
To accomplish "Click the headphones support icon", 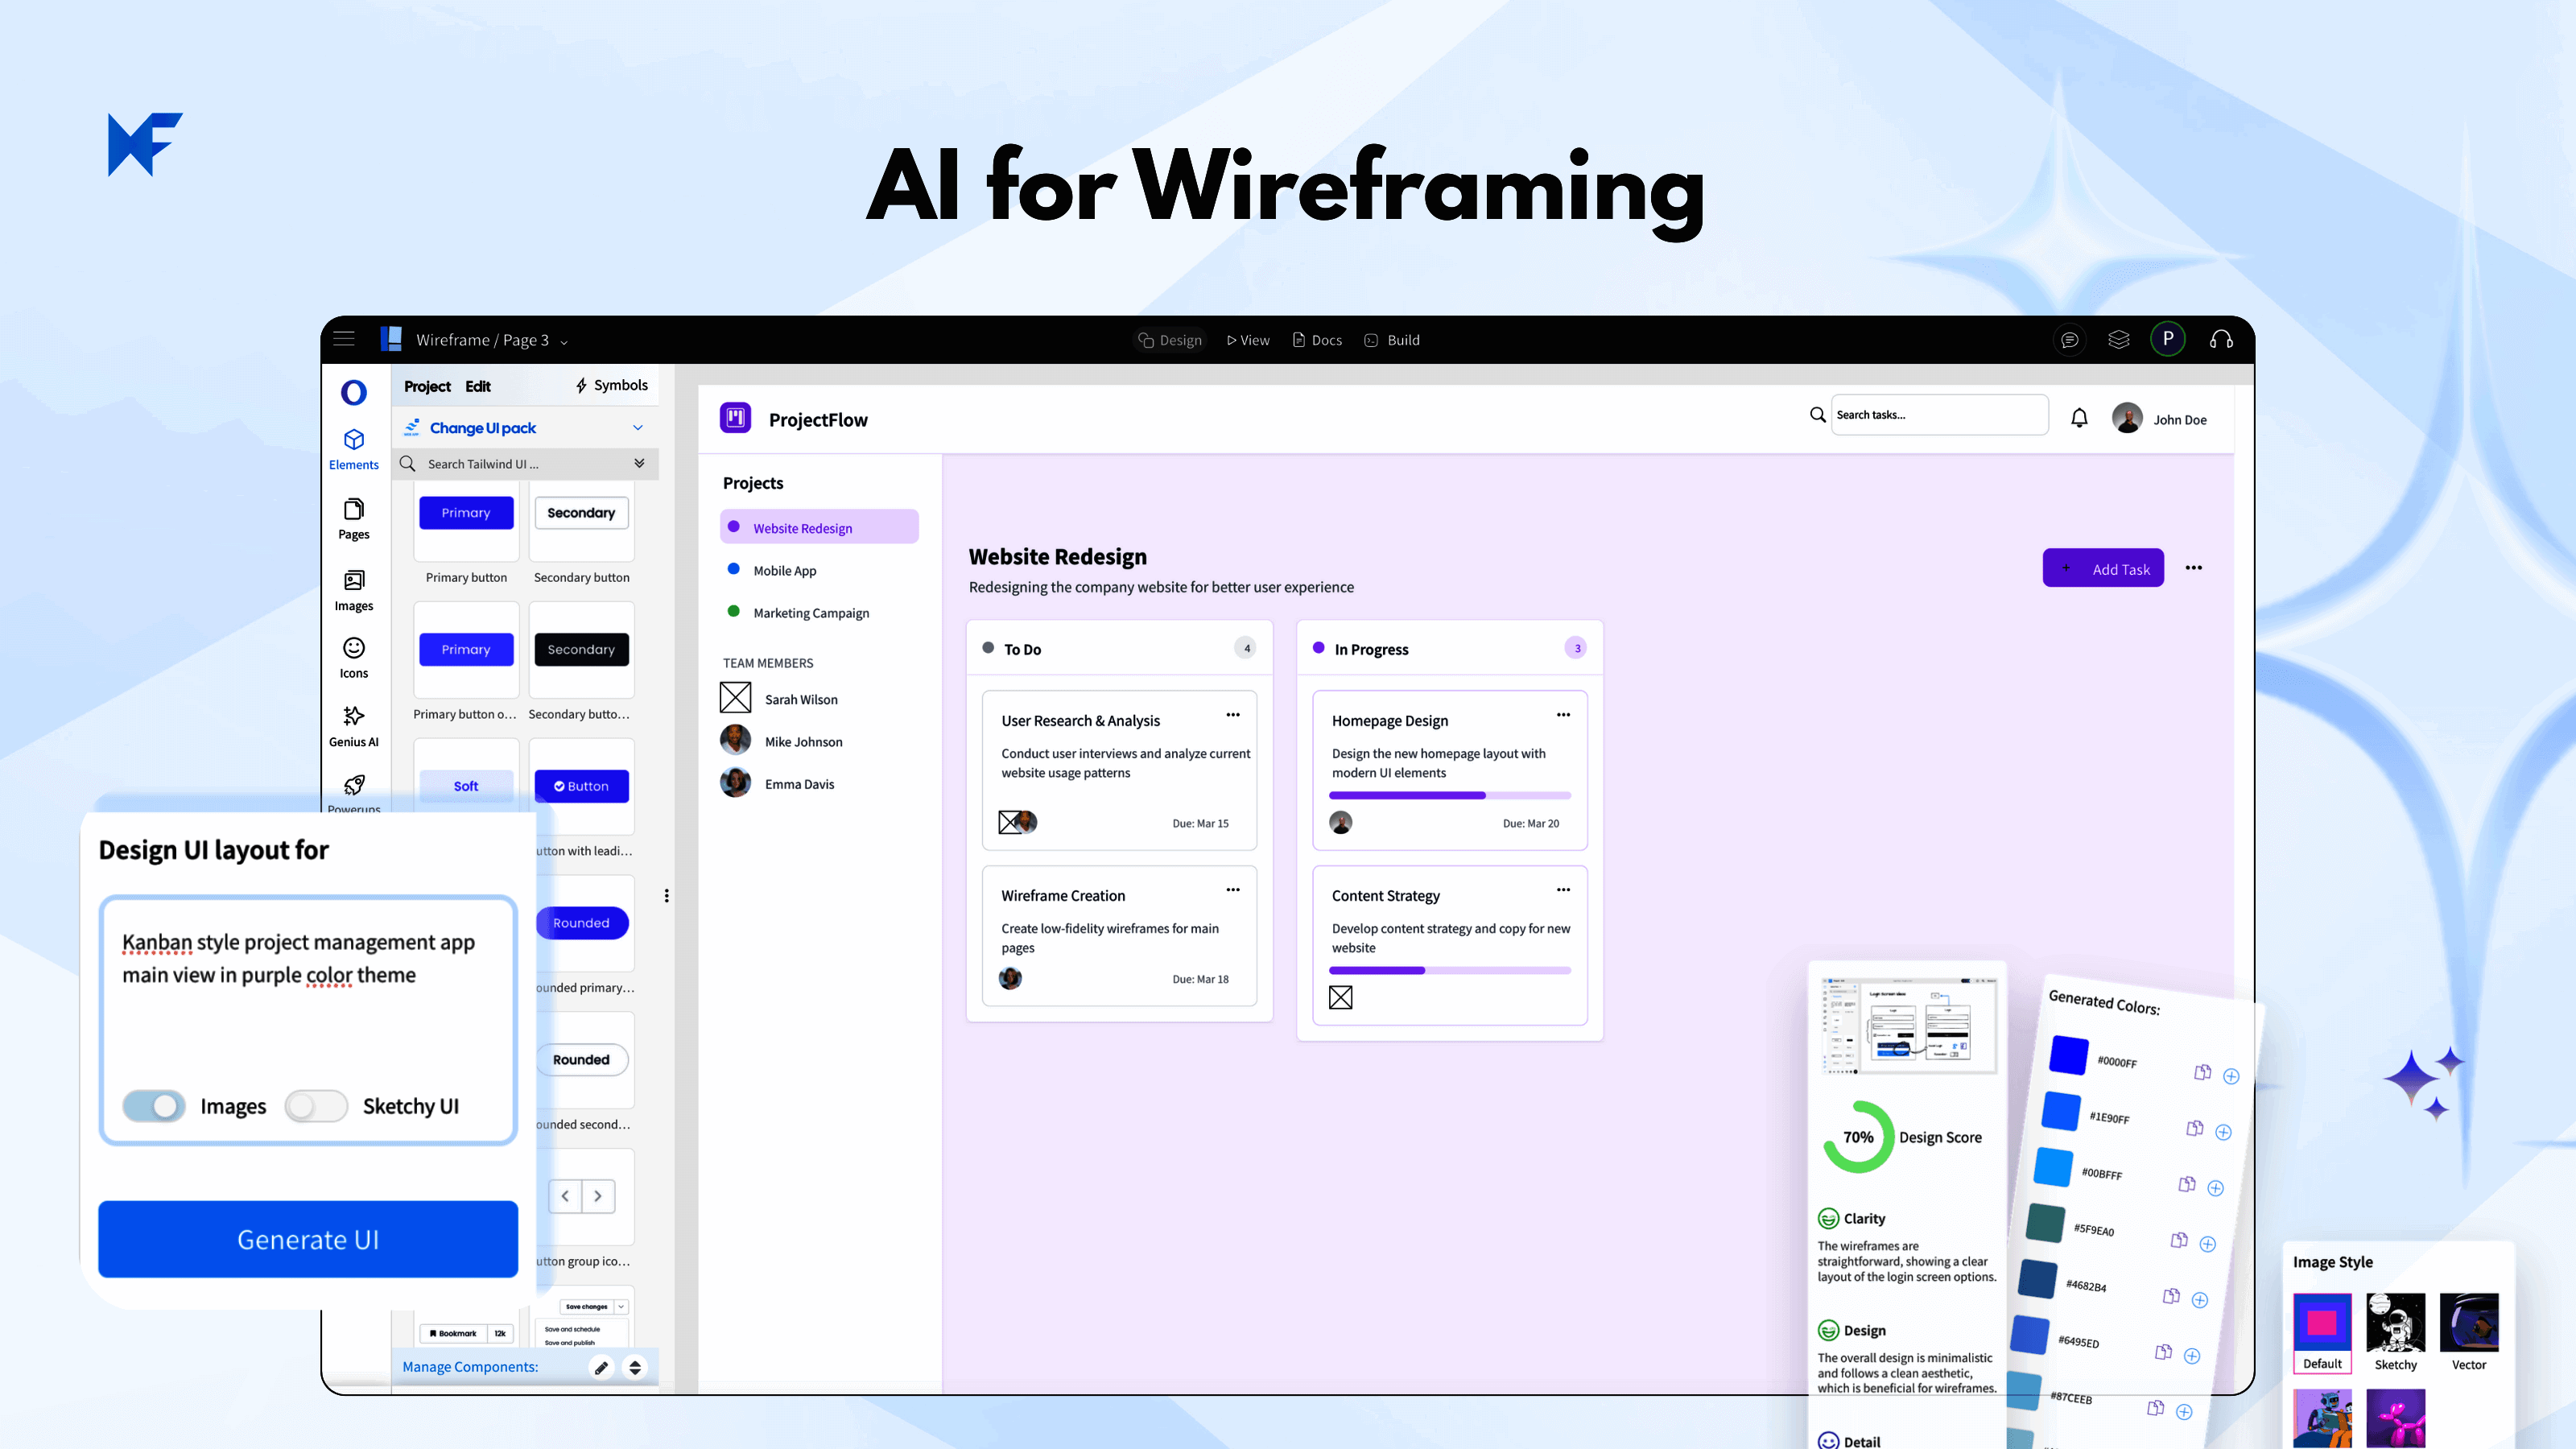I will coord(2221,340).
